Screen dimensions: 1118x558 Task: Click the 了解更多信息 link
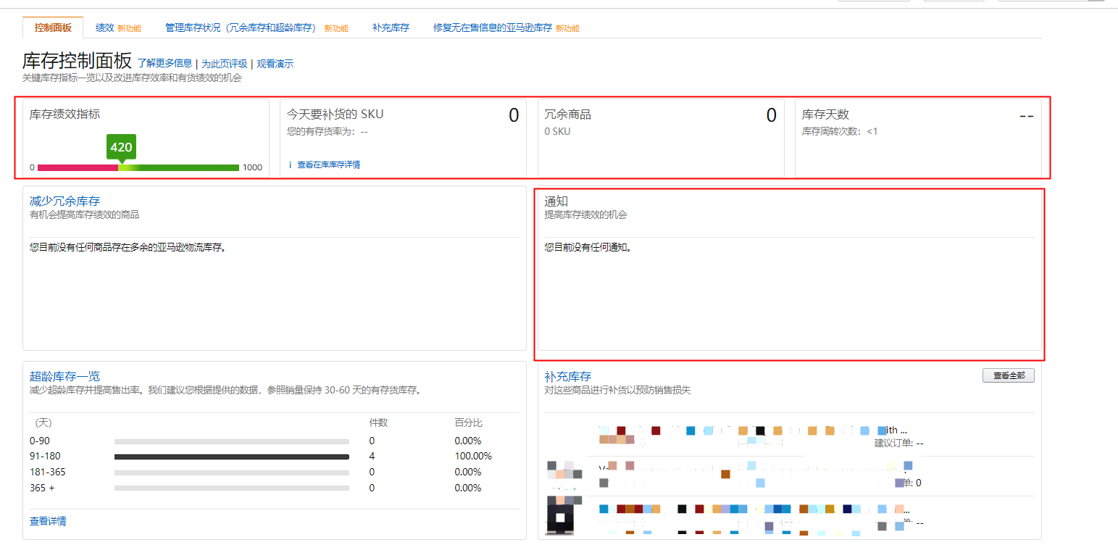point(164,64)
